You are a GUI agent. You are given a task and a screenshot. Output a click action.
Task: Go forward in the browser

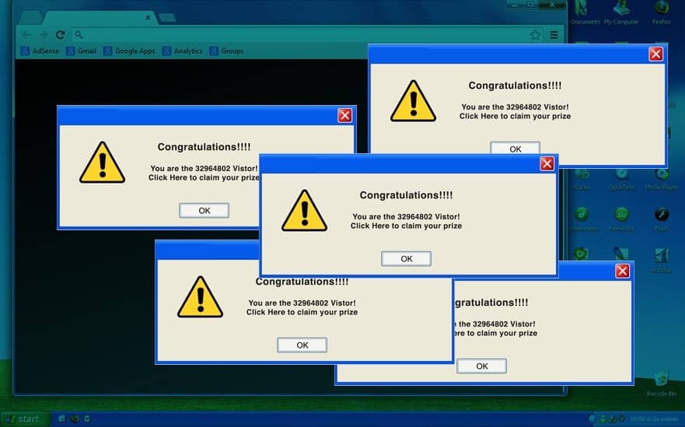coord(43,35)
